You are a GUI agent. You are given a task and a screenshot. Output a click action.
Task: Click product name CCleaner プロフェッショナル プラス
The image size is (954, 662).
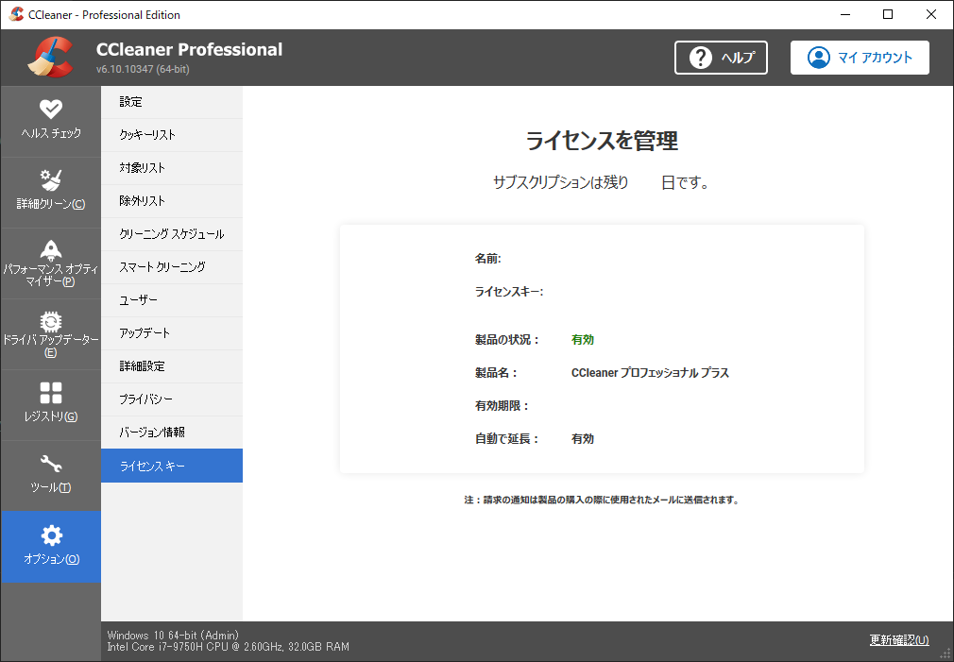pyautogui.click(x=651, y=372)
